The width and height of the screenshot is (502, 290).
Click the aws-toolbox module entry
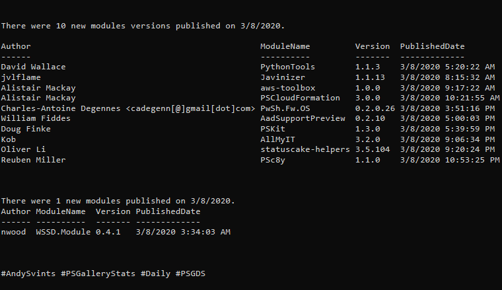pyautogui.click(x=287, y=88)
